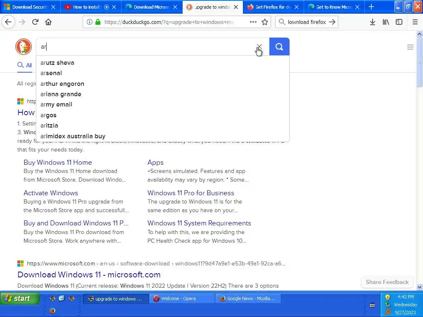Click the taskbar on-screen keyboard icon

372,305
